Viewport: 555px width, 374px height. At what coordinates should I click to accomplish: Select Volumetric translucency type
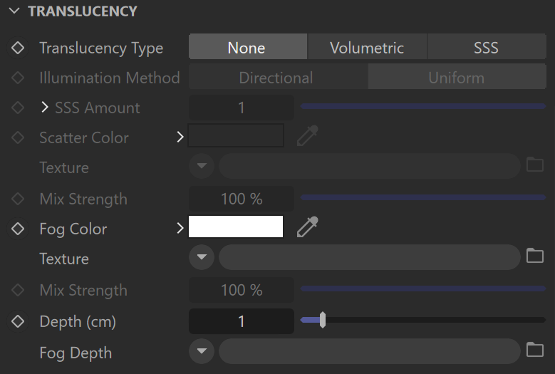367,47
